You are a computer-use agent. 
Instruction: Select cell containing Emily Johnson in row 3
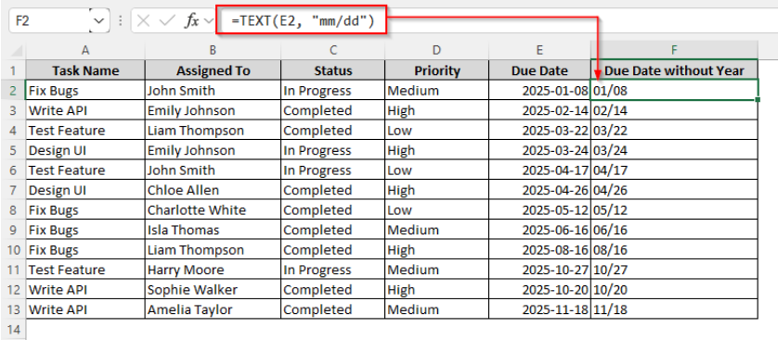213,110
